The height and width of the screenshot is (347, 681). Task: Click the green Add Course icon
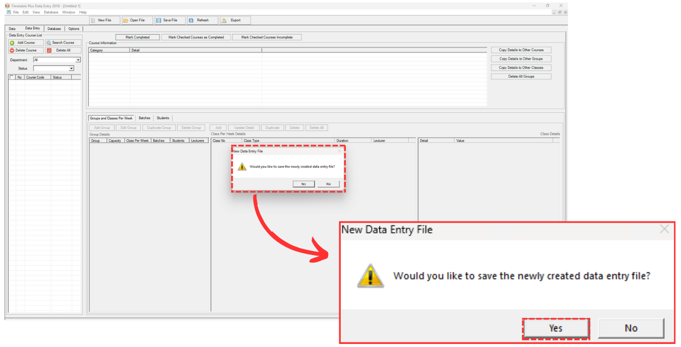point(12,43)
